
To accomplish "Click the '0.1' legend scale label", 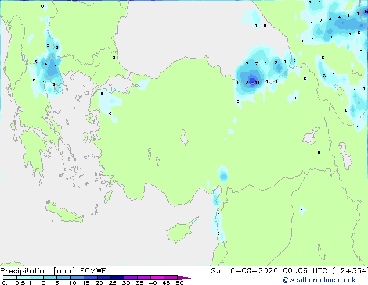I will point(6,283).
